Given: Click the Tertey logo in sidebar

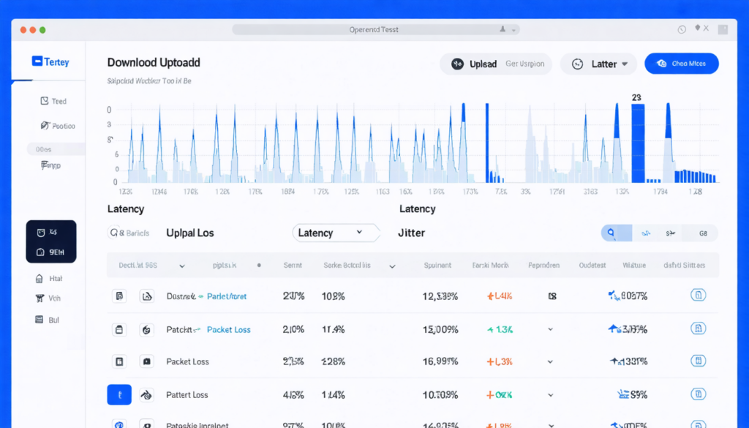Looking at the screenshot, I should (50, 61).
